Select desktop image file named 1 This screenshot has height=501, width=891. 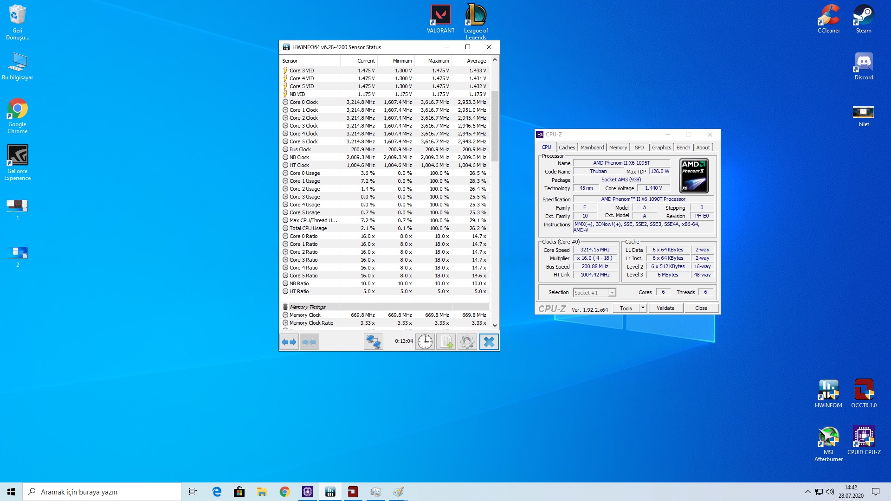pos(18,209)
